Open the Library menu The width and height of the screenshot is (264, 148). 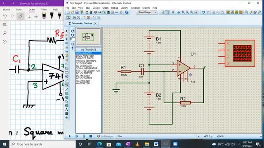pos(124,8)
